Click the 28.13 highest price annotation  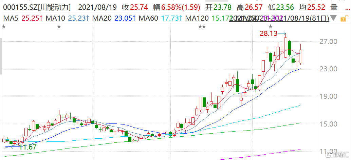point(269,34)
